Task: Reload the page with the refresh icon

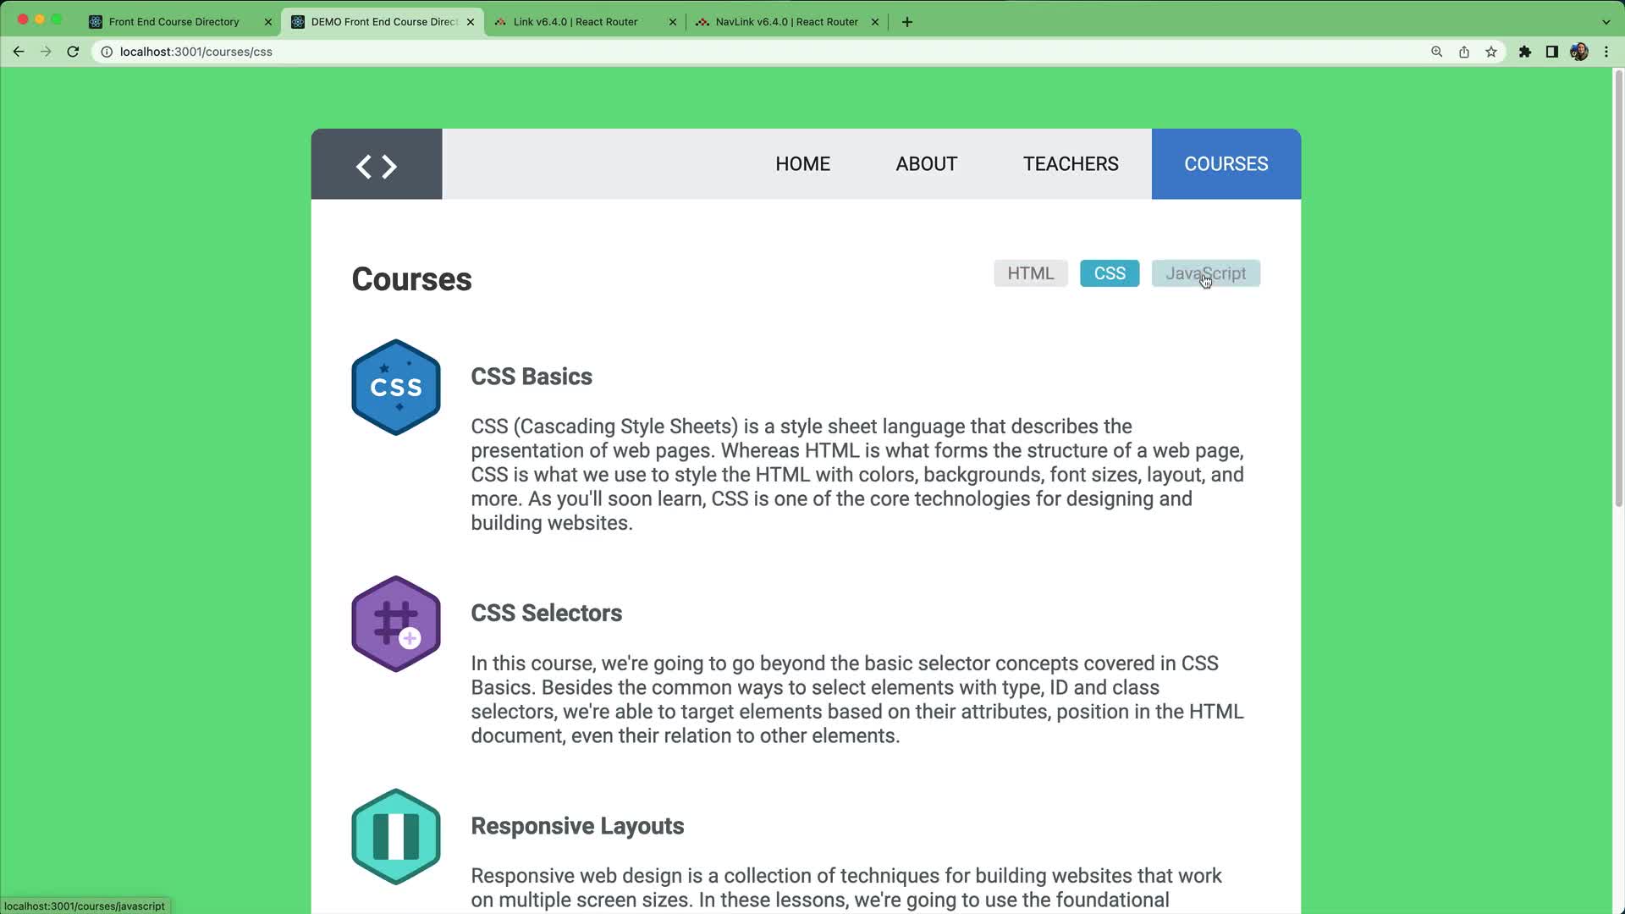Action: pos(73,52)
